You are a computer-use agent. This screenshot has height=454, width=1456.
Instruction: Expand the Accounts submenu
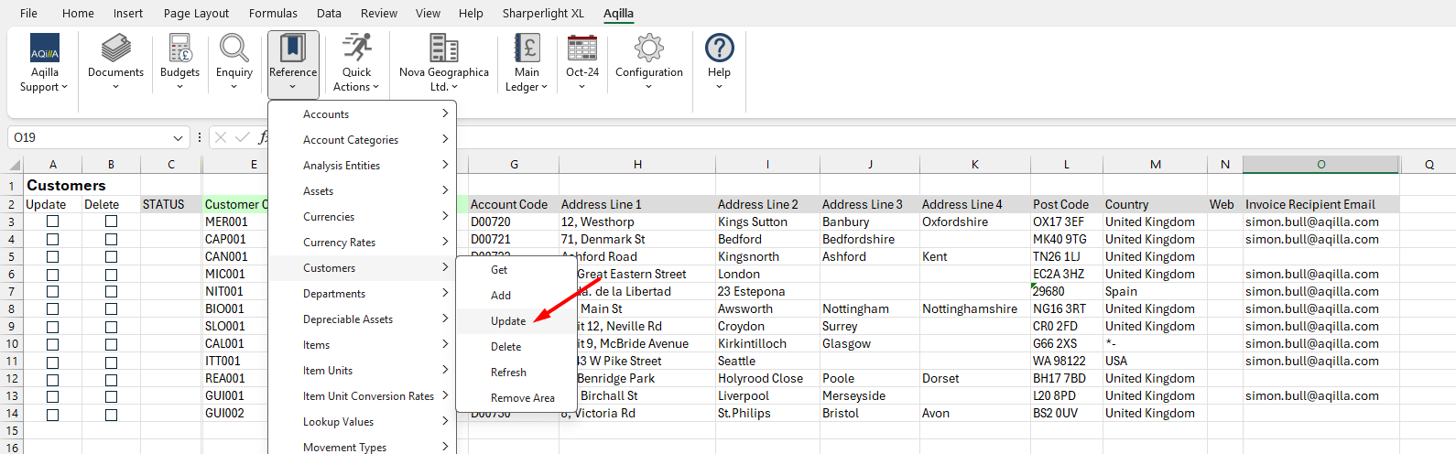(x=362, y=114)
